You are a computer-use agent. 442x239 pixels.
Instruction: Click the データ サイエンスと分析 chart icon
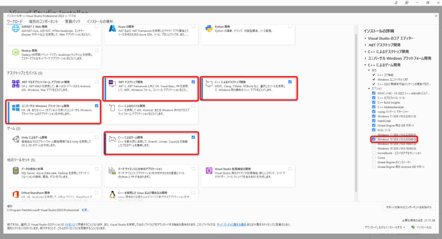point(112,170)
